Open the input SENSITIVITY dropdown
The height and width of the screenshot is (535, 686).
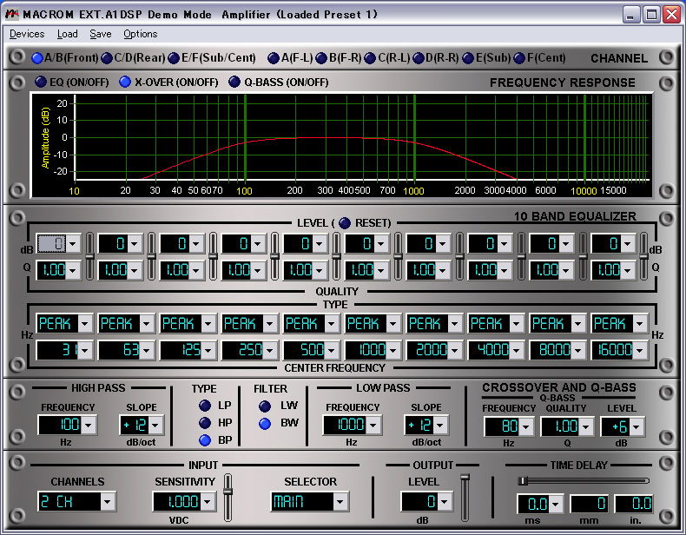[208, 502]
